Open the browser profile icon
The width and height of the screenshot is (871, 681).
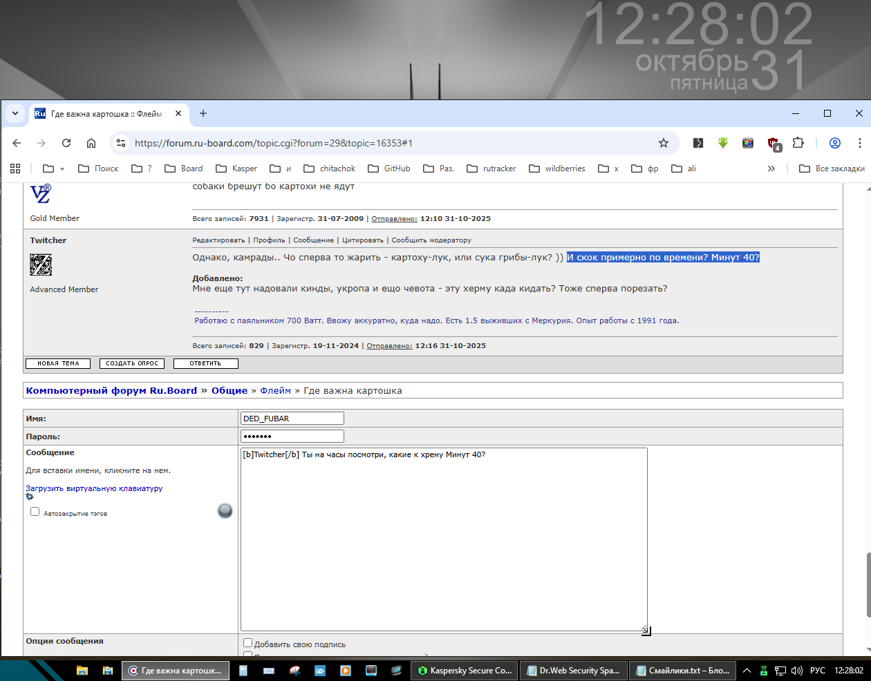(x=834, y=143)
